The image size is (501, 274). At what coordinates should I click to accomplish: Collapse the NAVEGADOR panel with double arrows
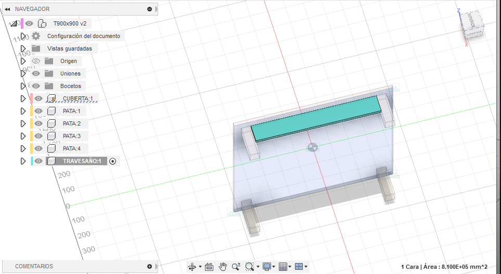point(7,9)
